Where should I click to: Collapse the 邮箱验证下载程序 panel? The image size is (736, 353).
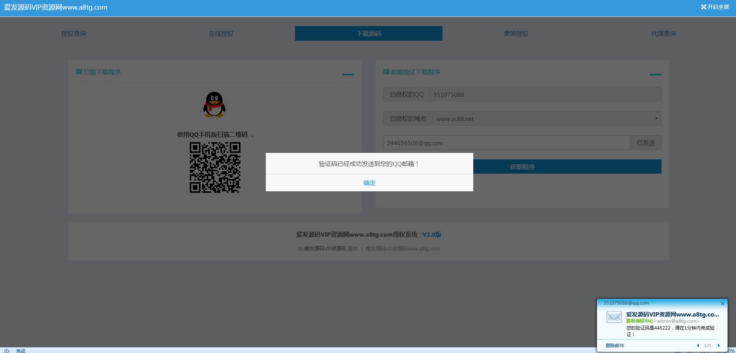655,74
